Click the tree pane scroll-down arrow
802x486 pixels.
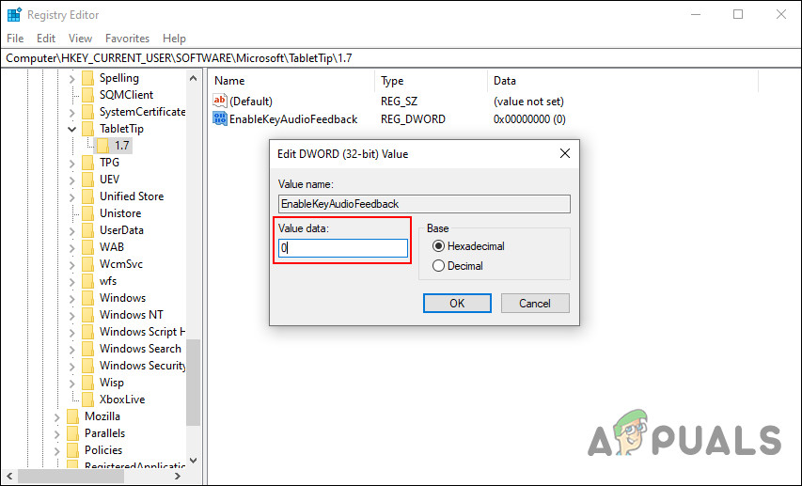pos(194,461)
